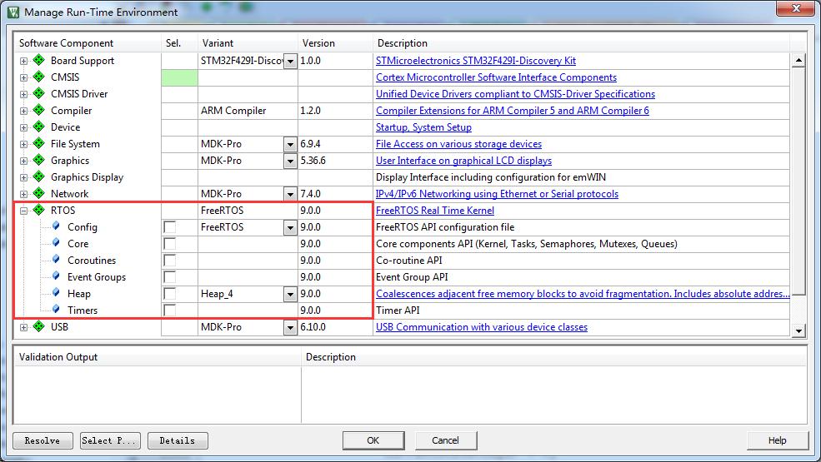The image size is (821, 462).
Task: Expand the CMSIS tree node
Action: tap(23, 78)
